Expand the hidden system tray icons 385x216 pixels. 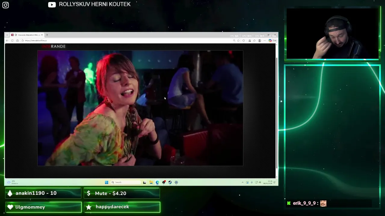(242, 182)
